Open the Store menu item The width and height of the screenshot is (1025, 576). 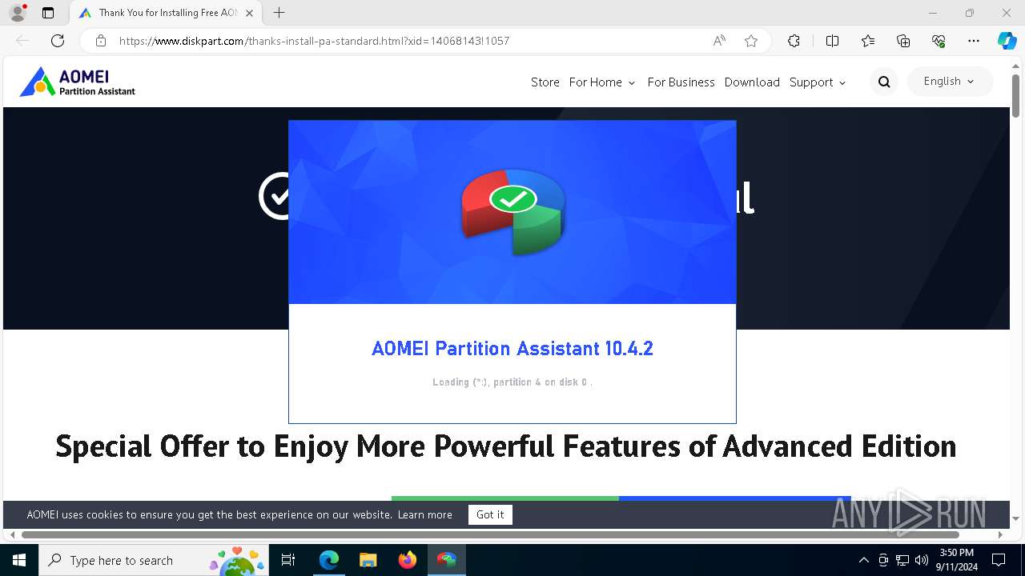(x=545, y=82)
